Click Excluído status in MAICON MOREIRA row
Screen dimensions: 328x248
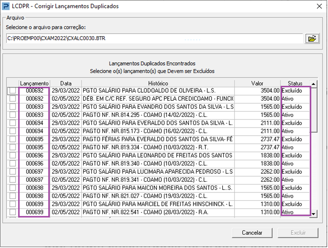click(x=292, y=188)
